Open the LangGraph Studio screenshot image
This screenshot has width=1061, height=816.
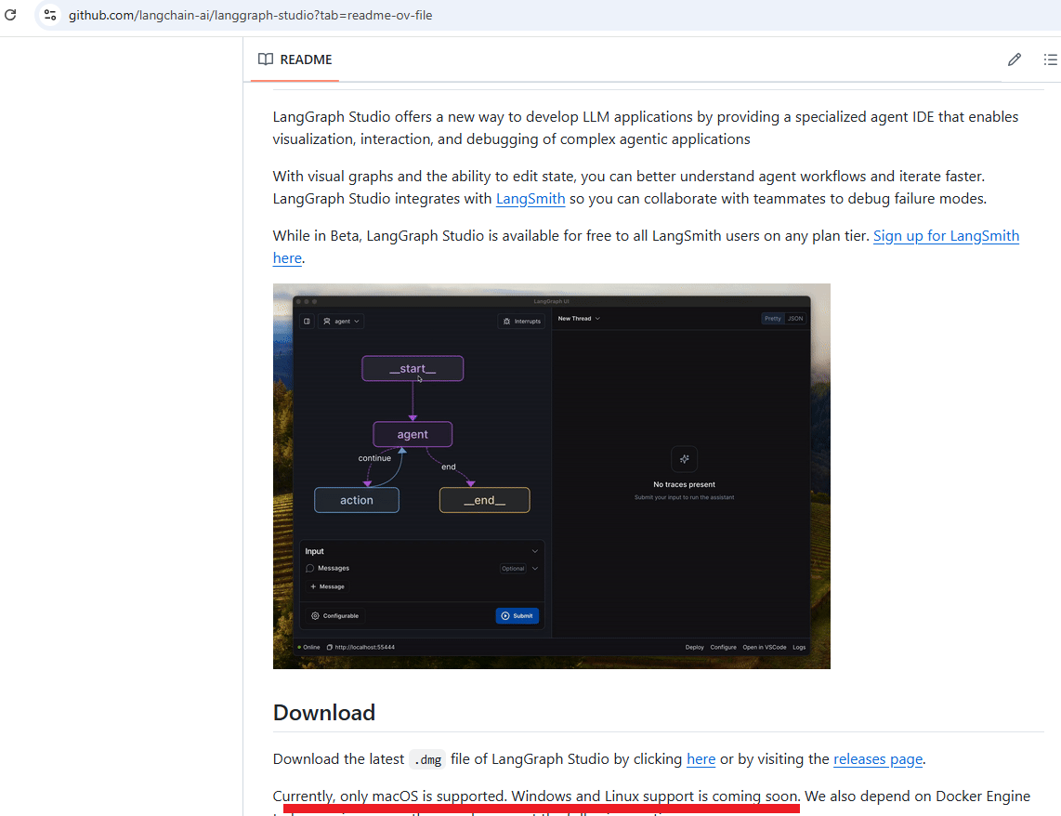click(552, 477)
